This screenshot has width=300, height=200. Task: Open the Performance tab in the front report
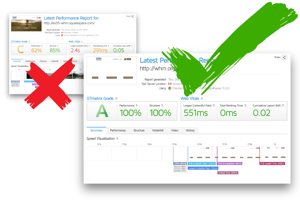118,130
